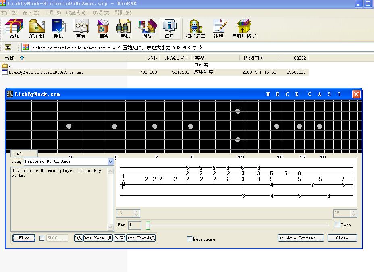Click the exe file icon for LickByNeck-HistoriaDeUnAmor.exe

tap(5, 72)
